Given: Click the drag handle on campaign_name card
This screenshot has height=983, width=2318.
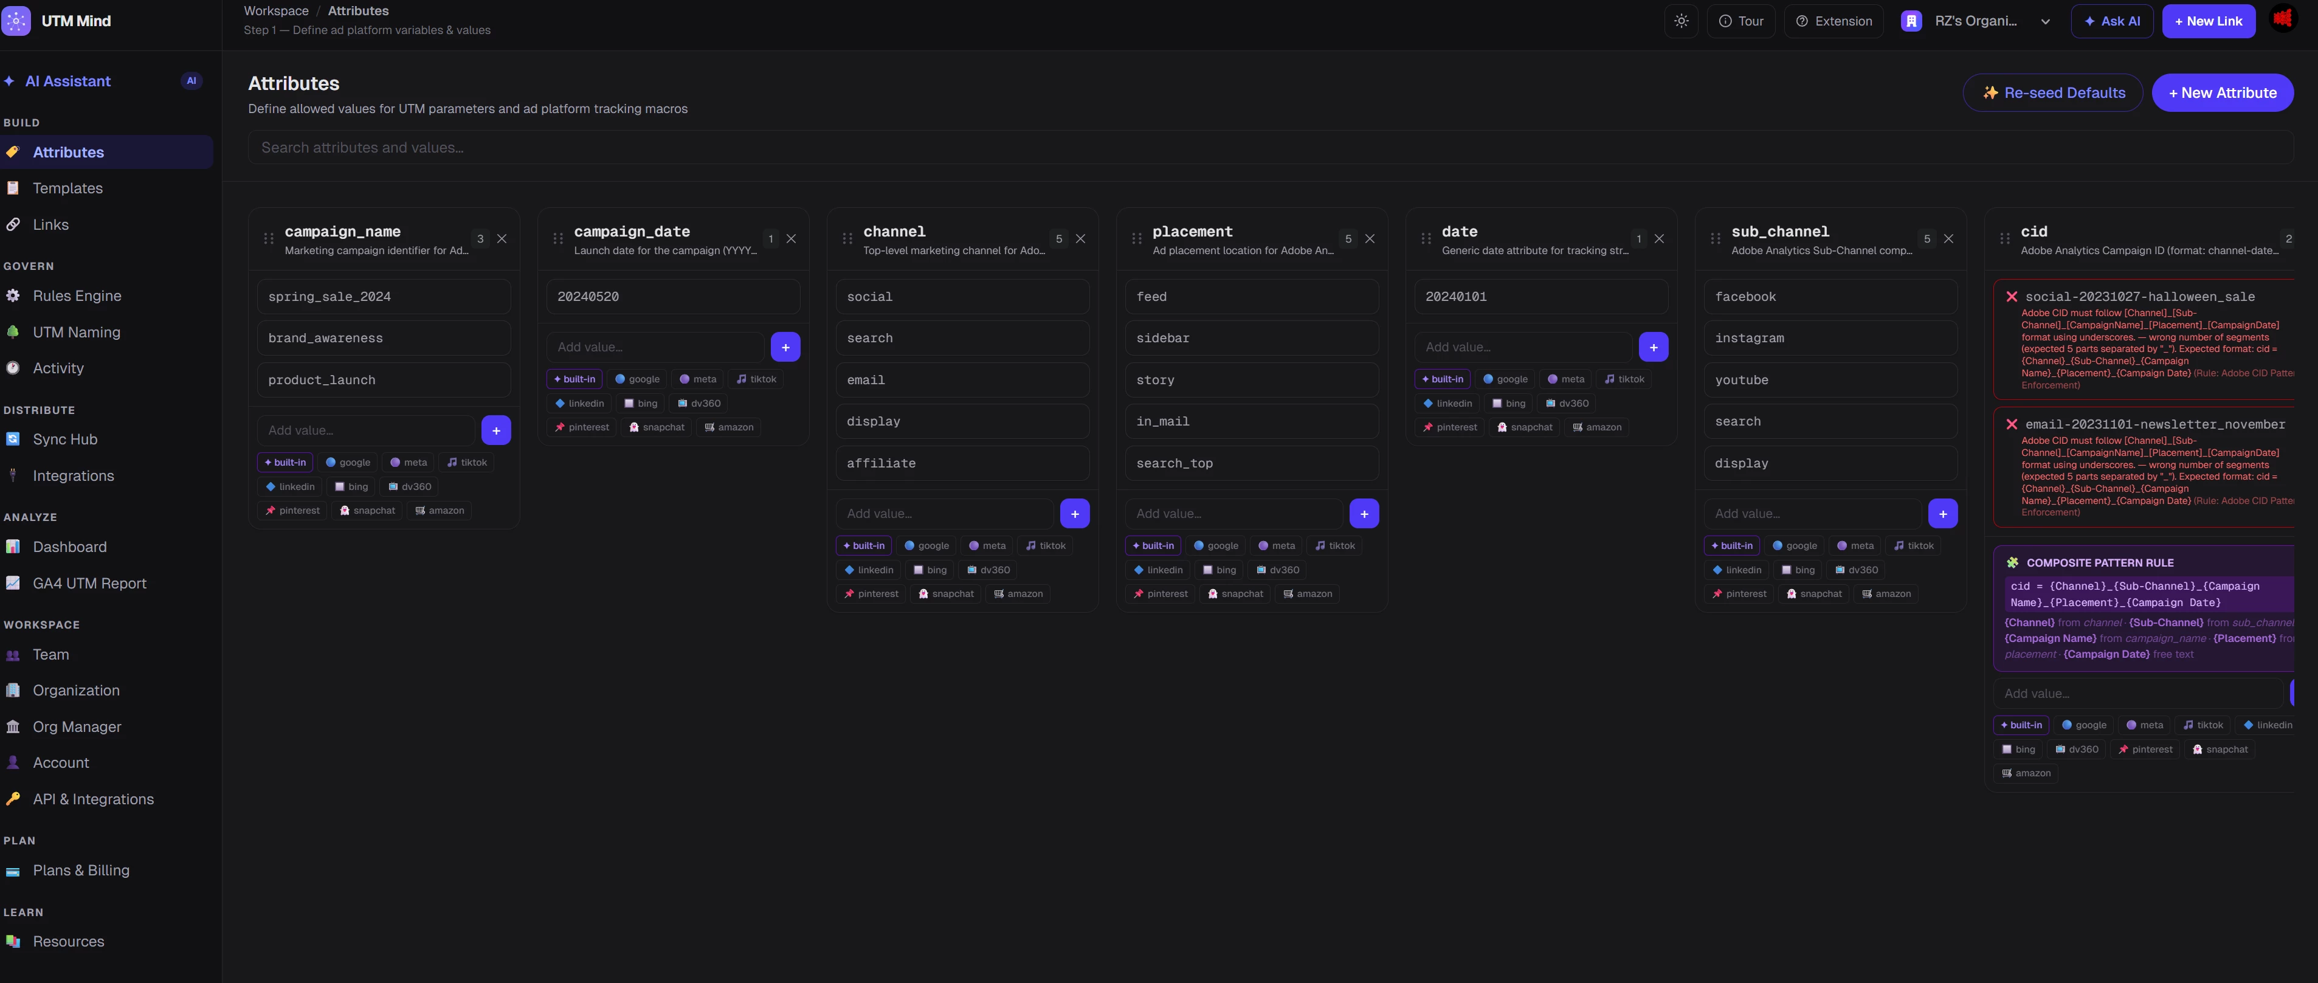Looking at the screenshot, I should pyautogui.click(x=268, y=238).
